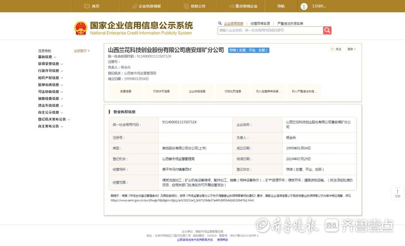This screenshot has height=246, width=405.
Task: Click the national emblem logo
Action: [x=81, y=28]
